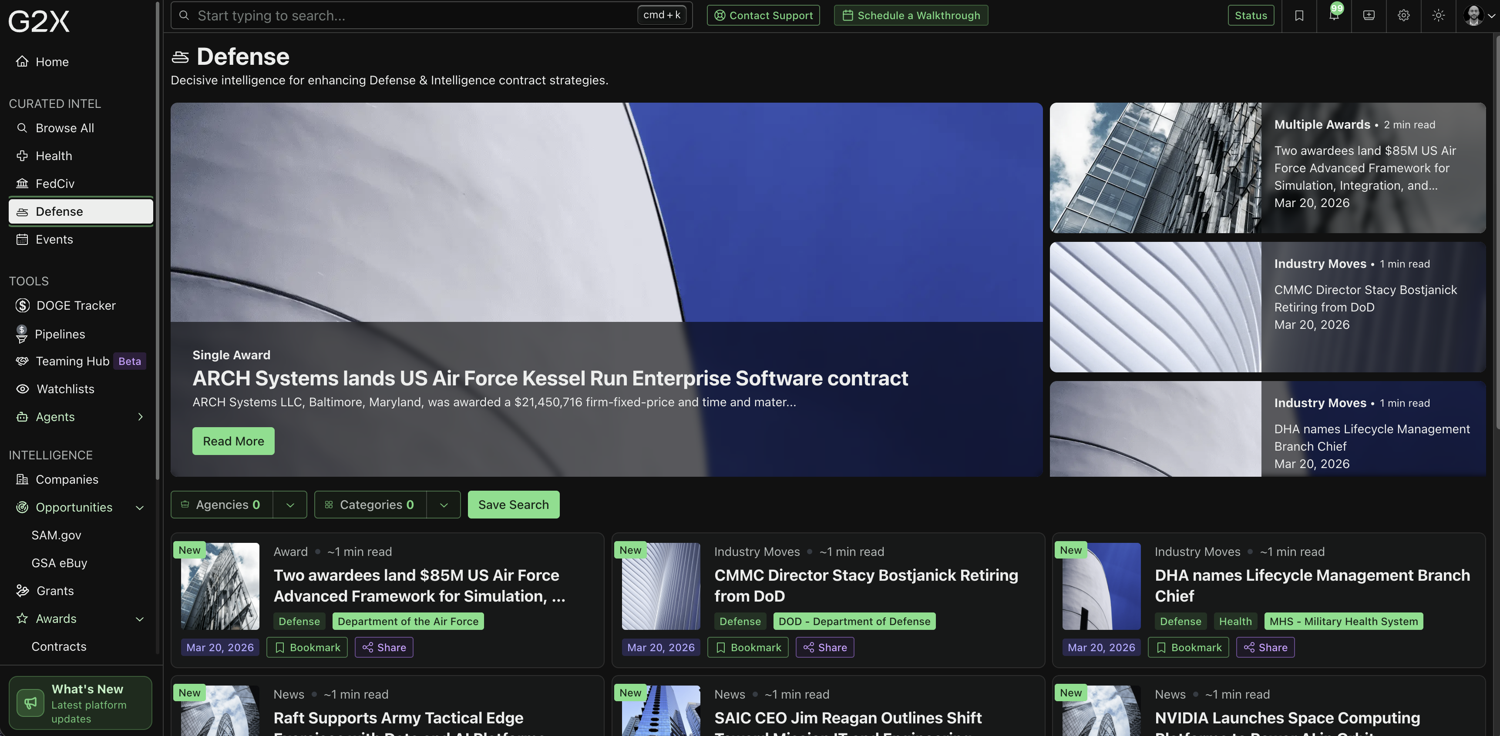
Task: Open Events in sidebar
Action: (81, 240)
